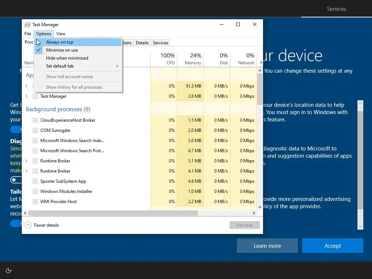Select the CloudExperienceHost Broker row
This screenshot has width=372, height=279.
coord(139,120)
